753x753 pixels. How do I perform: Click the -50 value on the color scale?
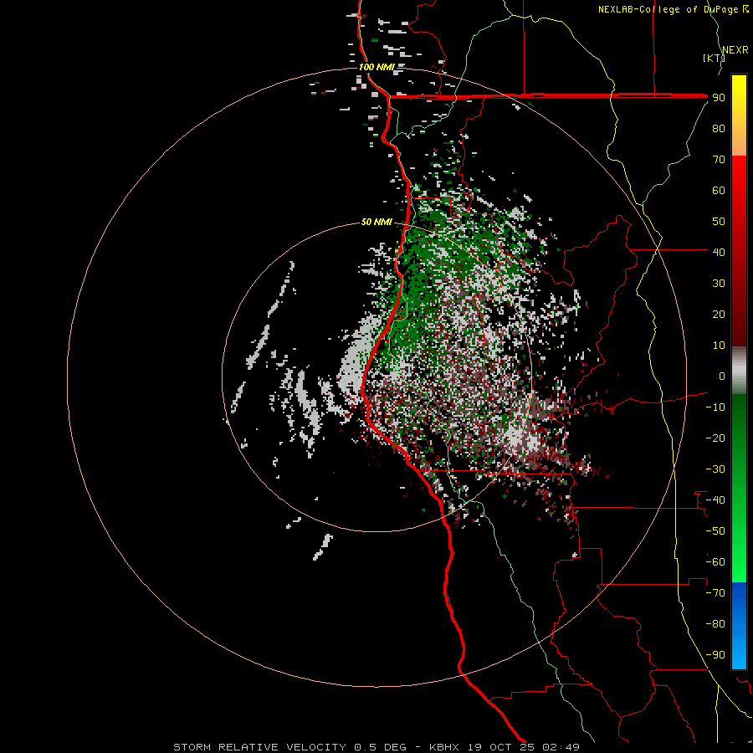click(x=715, y=531)
